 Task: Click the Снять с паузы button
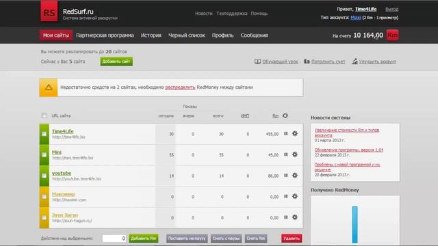[x=226, y=238]
